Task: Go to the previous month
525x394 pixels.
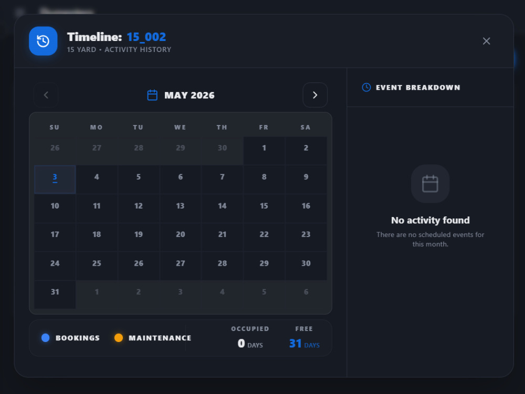Action: (x=46, y=95)
